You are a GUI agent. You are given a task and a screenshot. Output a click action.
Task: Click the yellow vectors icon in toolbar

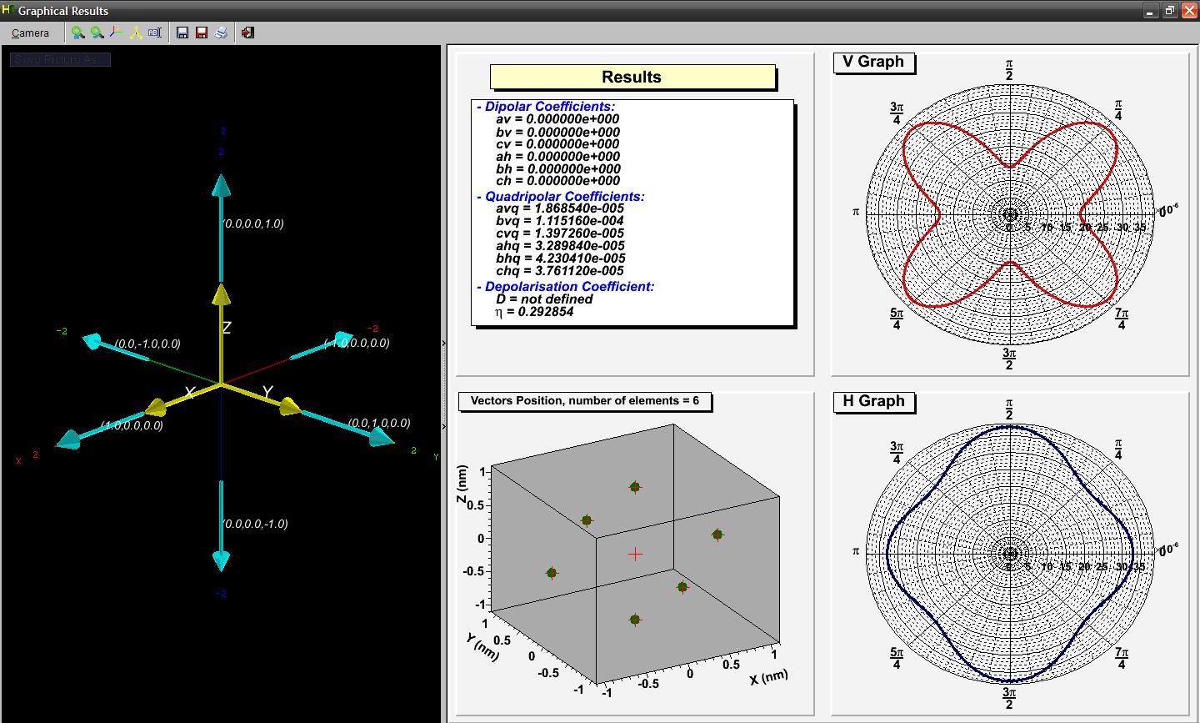(x=136, y=33)
